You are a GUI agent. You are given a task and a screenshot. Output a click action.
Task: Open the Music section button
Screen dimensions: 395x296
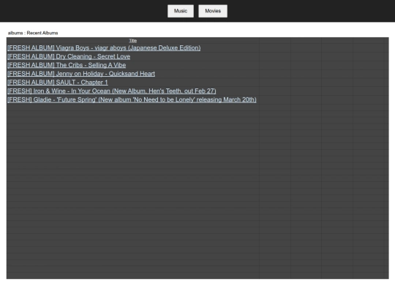(181, 11)
